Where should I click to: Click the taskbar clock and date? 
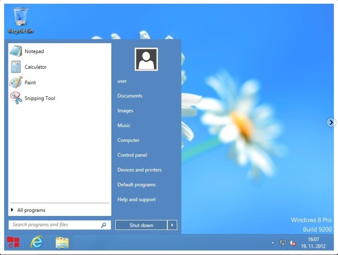point(313,243)
